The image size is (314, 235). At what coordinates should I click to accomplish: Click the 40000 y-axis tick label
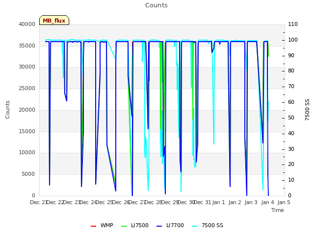tap(27, 24)
